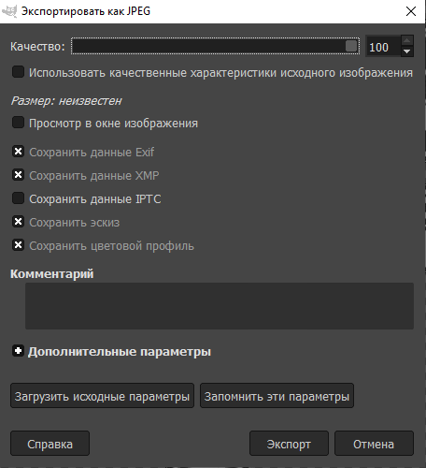Click the GIMP Wilber icon in title bar
This screenshot has height=468, width=426.
(9, 11)
